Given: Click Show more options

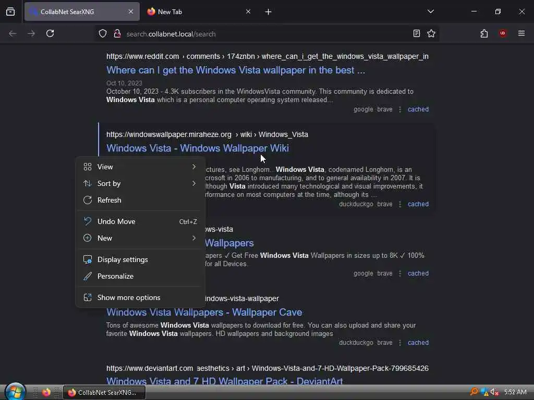Looking at the screenshot, I should [140, 297].
